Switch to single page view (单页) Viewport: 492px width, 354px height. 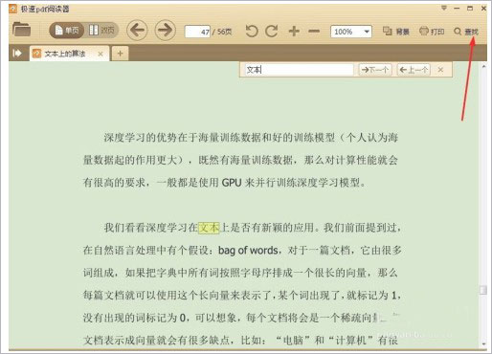pos(67,31)
